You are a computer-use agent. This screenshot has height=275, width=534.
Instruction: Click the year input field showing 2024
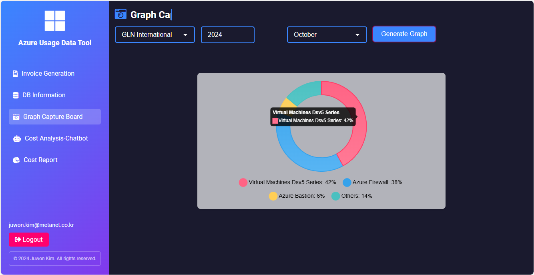pos(228,35)
